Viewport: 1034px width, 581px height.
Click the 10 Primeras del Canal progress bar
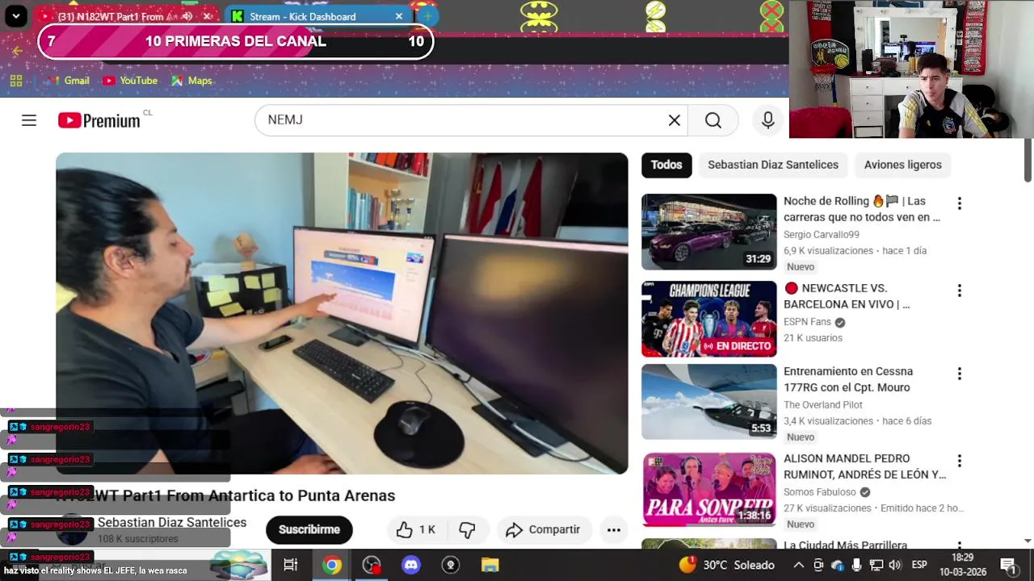[235, 42]
